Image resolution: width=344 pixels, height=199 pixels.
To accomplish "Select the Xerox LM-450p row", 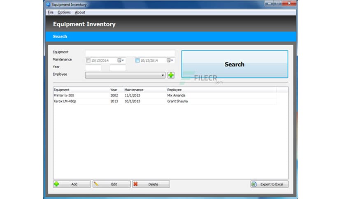I will [x=165, y=101].
